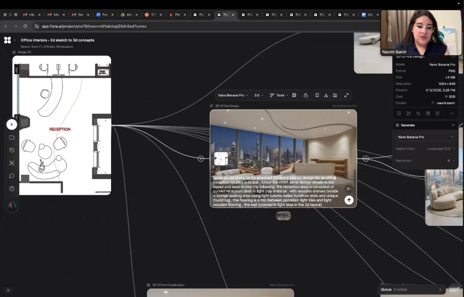Expand the Queue panel arrow
The width and height of the screenshot is (464, 297).
tap(440, 289)
